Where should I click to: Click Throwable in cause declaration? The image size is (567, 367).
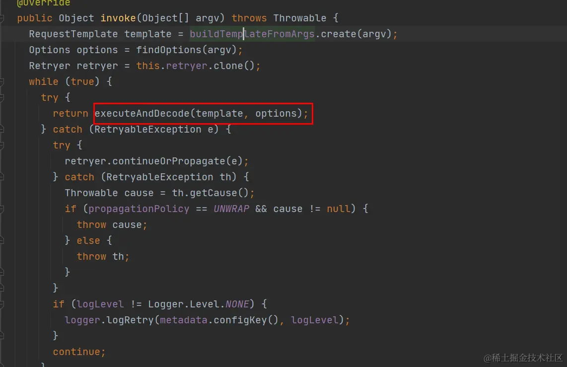(x=91, y=193)
